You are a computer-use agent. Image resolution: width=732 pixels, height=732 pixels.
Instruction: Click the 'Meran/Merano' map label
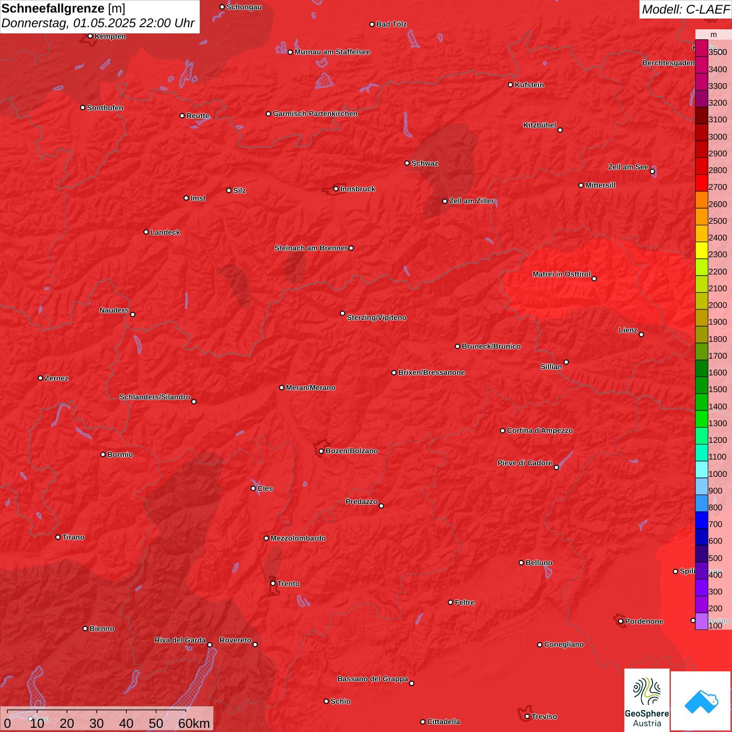[311, 387]
